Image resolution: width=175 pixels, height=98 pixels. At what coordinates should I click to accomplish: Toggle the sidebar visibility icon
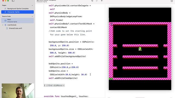[x=13, y=1]
